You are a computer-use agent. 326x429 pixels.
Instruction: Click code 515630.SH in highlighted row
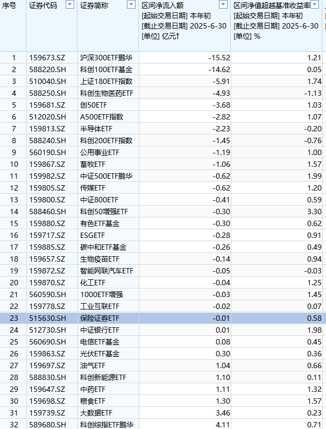(x=47, y=319)
